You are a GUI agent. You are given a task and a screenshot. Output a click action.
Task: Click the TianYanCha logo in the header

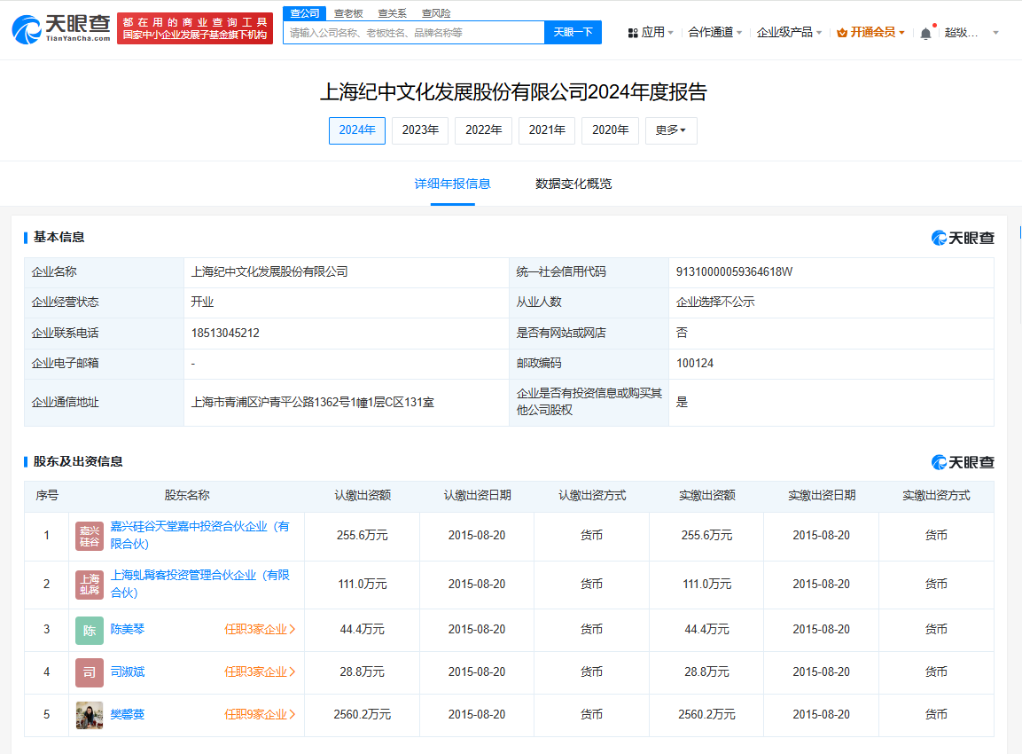point(61,29)
